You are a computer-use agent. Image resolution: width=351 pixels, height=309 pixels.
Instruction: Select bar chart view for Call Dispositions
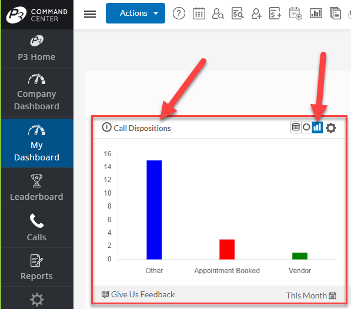point(317,127)
